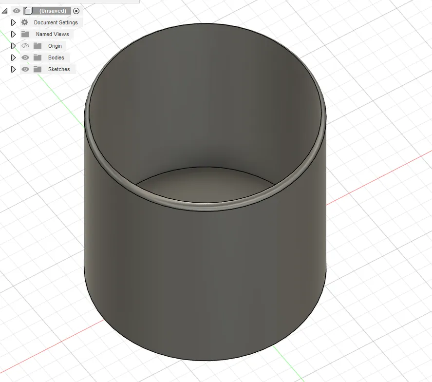Expand the Origin node arrow
432x382 pixels.
13,46
